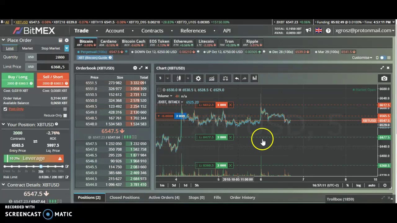
Task: Open the compare symbols scales icon
Action: 225,78
